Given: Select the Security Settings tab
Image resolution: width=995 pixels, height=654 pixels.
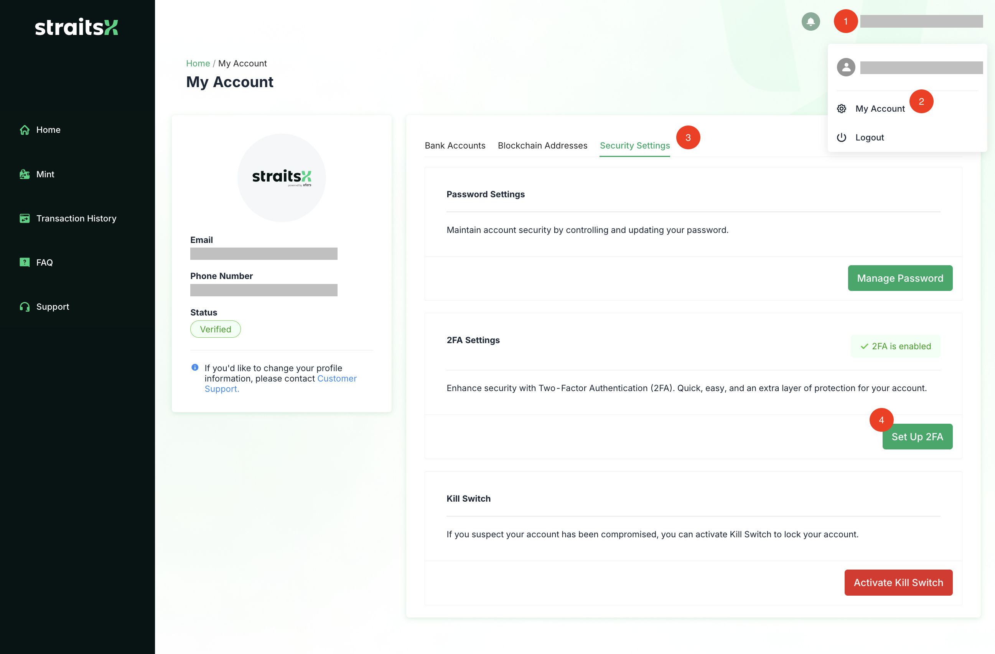Looking at the screenshot, I should point(634,145).
